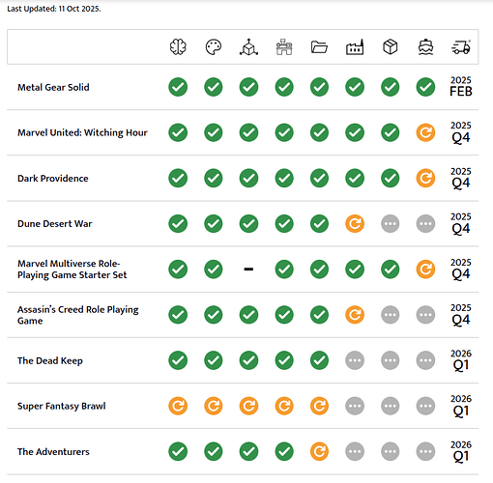Click Marvel United orange in-progress shipping status
Image resolution: width=493 pixels, height=483 pixels.
(425, 132)
